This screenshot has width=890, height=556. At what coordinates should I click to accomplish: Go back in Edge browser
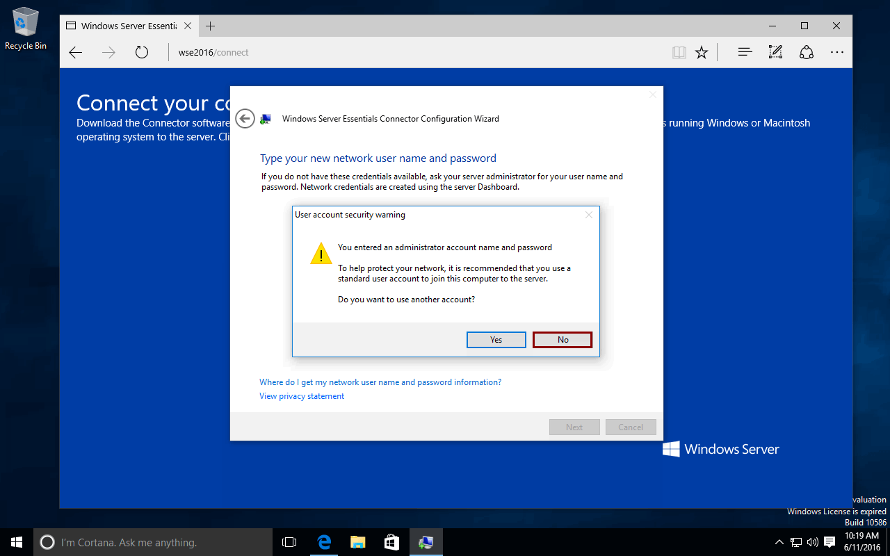(76, 52)
